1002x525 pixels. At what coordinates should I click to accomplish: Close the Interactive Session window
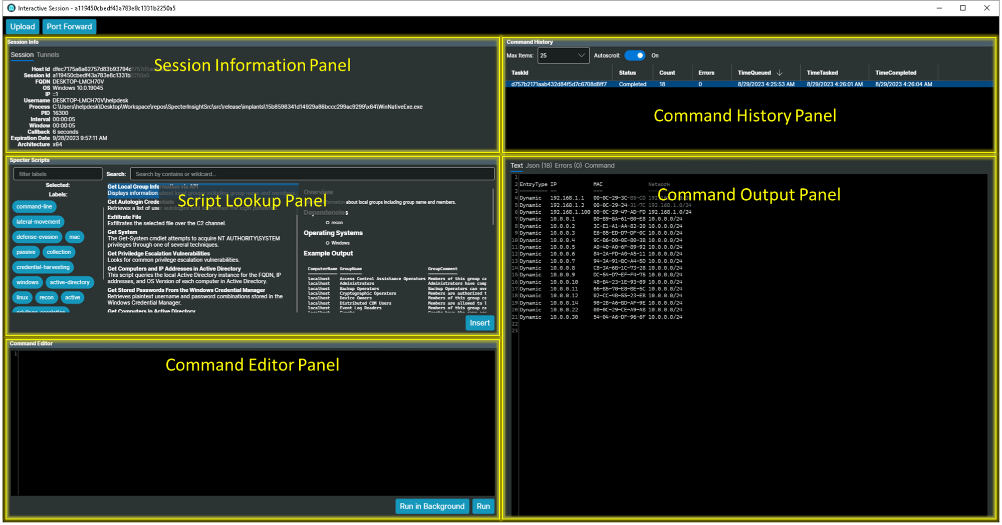987,8
